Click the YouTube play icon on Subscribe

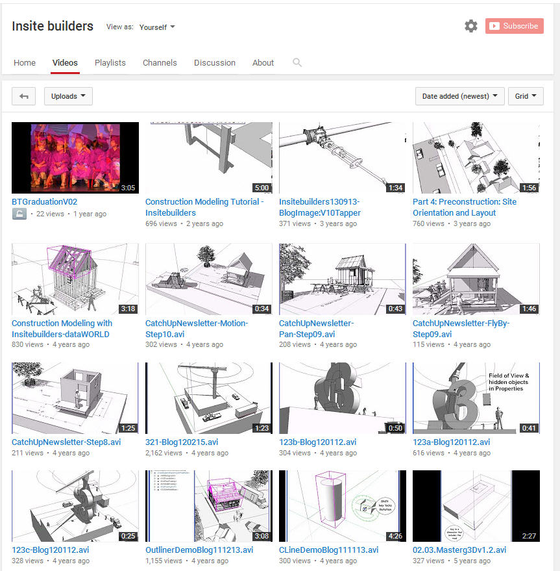click(x=494, y=26)
